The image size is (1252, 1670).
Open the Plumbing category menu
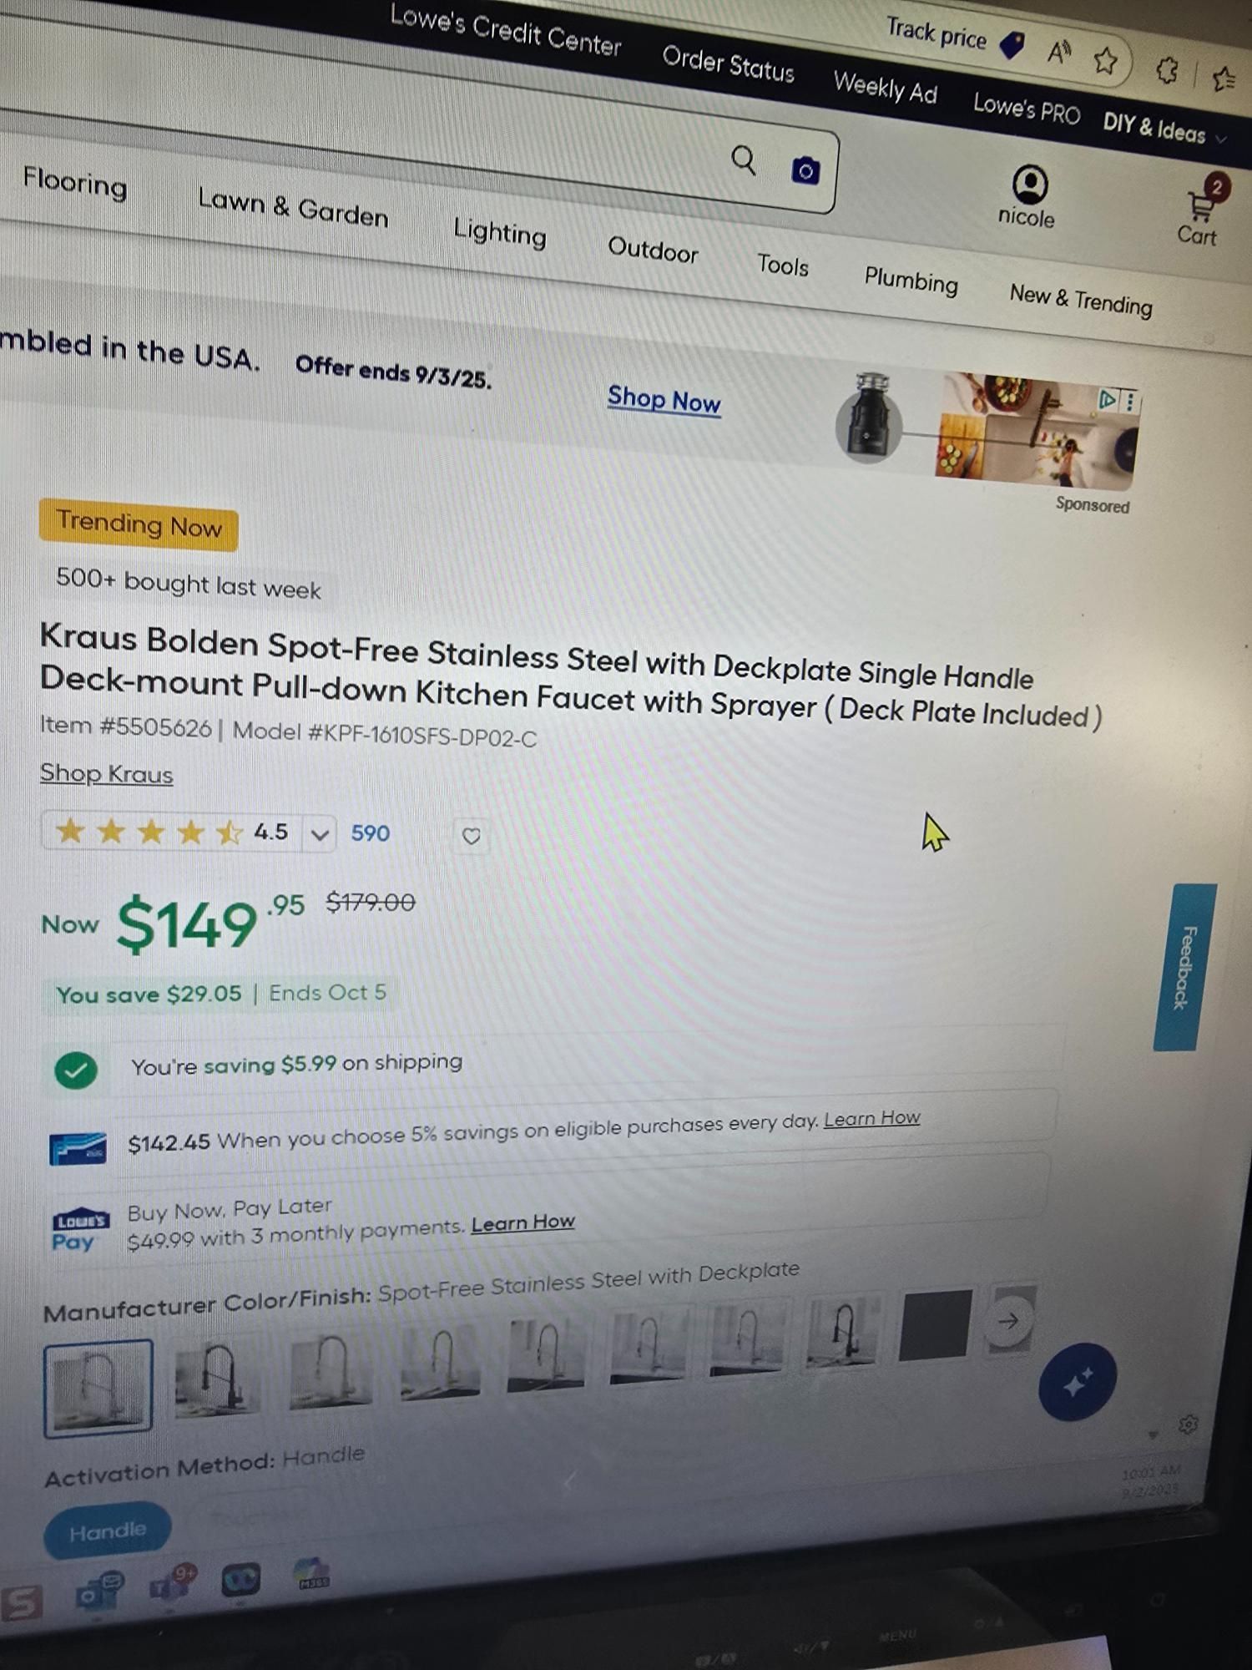click(911, 280)
